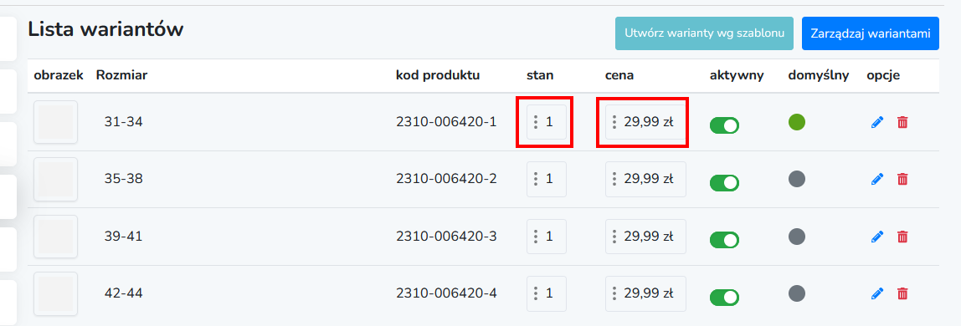961x326 pixels.
Task: Delete the 35-38 variant using trash icon
Action: 902,179
